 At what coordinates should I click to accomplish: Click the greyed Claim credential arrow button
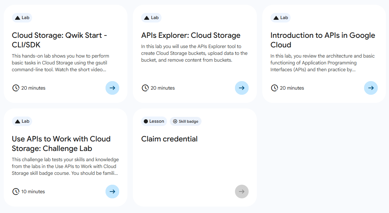[x=242, y=192]
